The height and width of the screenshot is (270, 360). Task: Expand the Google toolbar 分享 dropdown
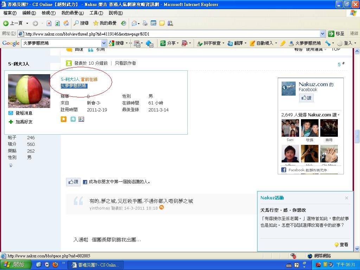(x=178, y=43)
